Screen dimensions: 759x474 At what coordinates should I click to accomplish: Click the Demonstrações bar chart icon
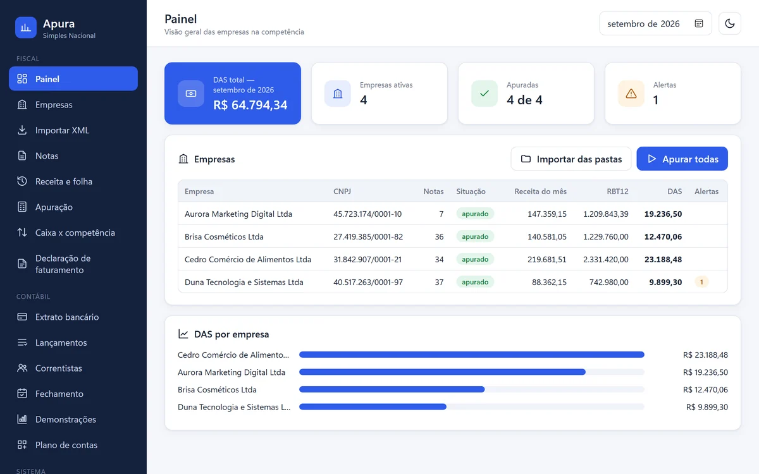coord(22,420)
